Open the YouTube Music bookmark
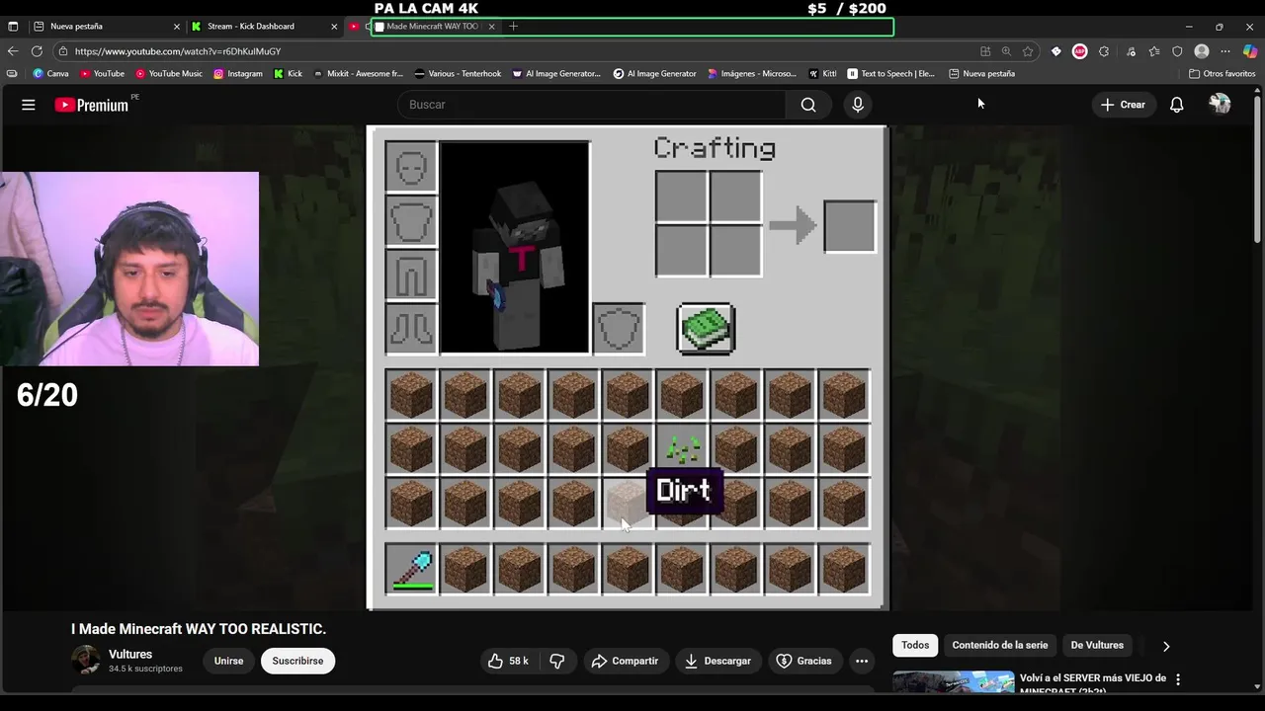The width and height of the screenshot is (1265, 711). point(169,73)
